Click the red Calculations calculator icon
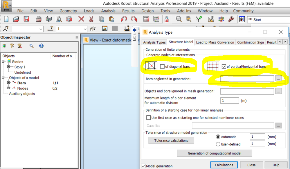290x169 pixels. click(146, 19)
